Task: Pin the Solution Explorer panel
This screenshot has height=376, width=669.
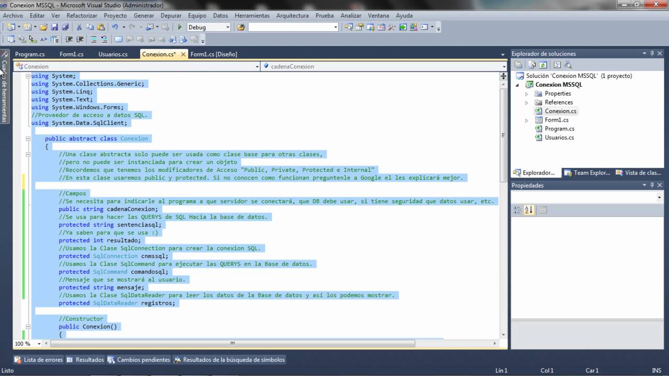Action: click(652, 53)
